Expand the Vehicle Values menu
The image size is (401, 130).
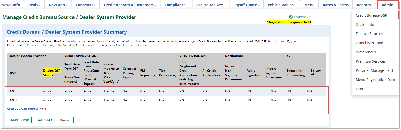pyautogui.click(x=282, y=5)
